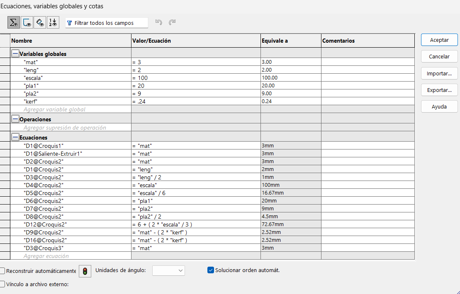Collapse the Operaciones section
Image resolution: width=460 pixels, height=294 pixels.
click(15, 119)
